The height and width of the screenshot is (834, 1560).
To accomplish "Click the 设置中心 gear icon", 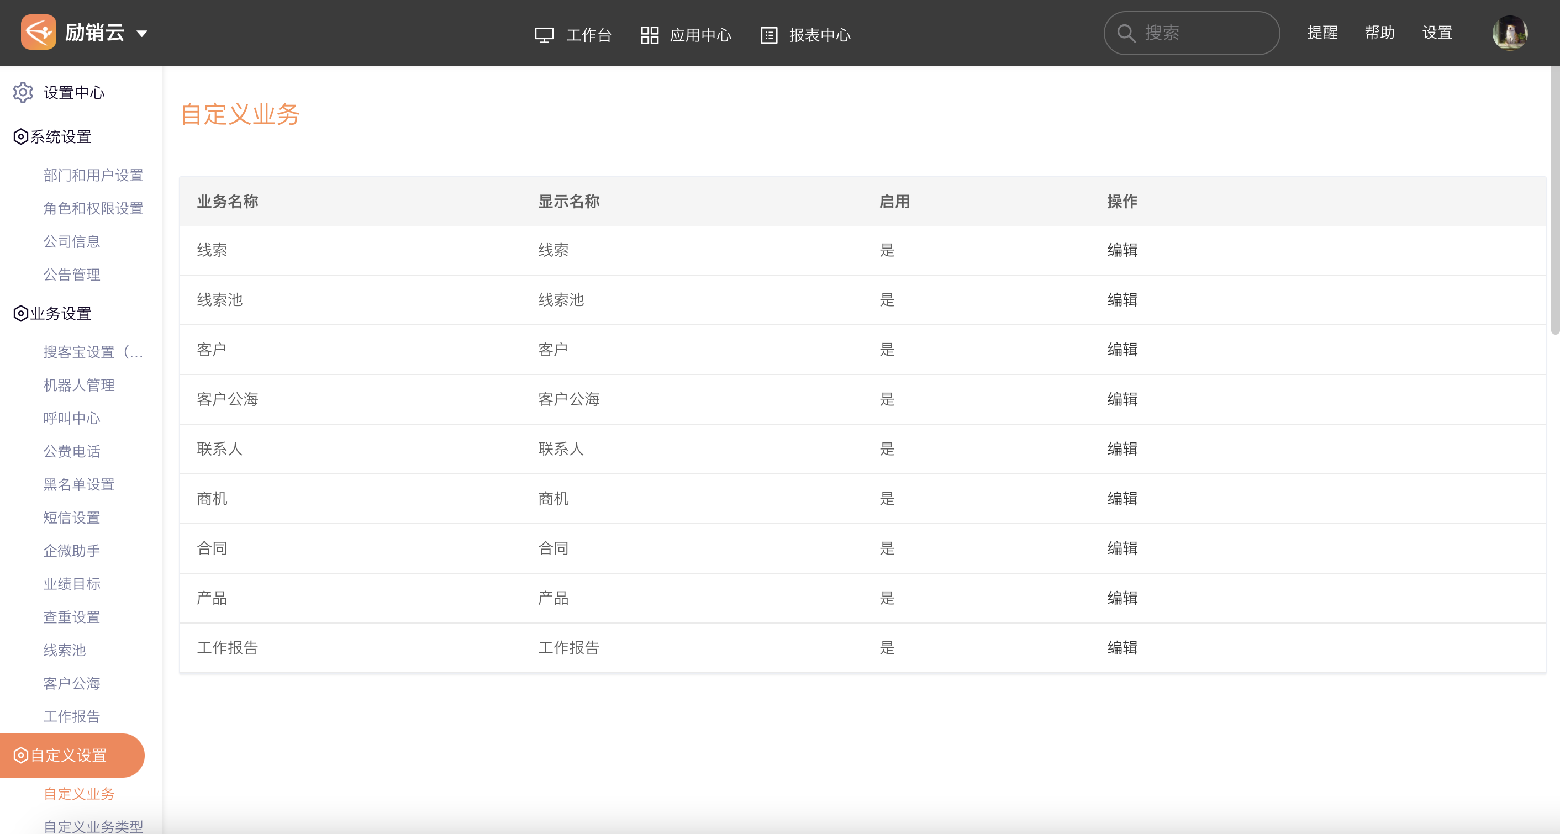I will tap(23, 92).
